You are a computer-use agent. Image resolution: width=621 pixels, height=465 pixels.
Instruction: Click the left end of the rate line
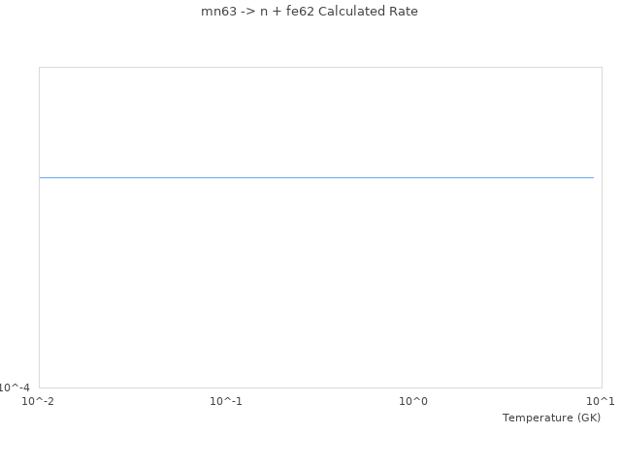point(41,177)
